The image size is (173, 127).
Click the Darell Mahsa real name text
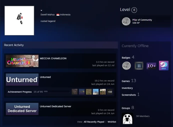point(47,15)
